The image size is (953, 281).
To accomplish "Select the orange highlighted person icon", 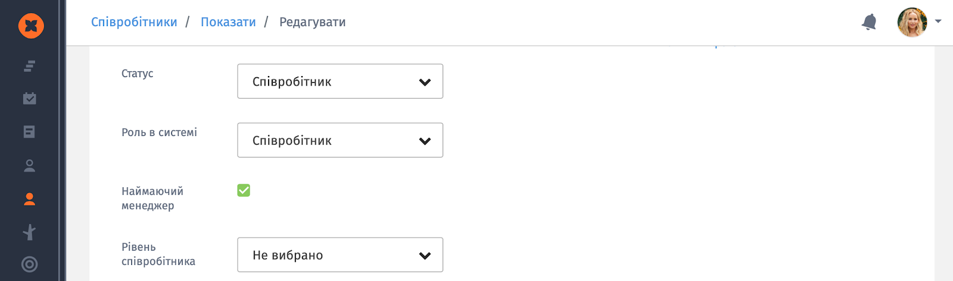I will [29, 199].
